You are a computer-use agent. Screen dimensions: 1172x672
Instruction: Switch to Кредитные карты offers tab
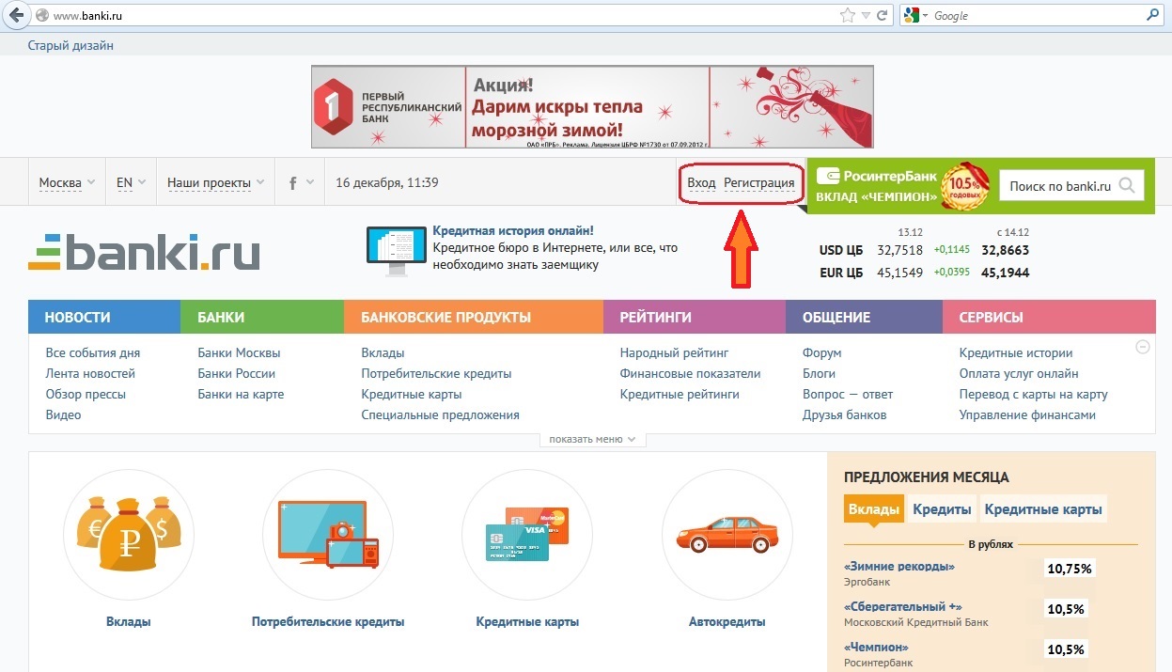coord(1043,509)
